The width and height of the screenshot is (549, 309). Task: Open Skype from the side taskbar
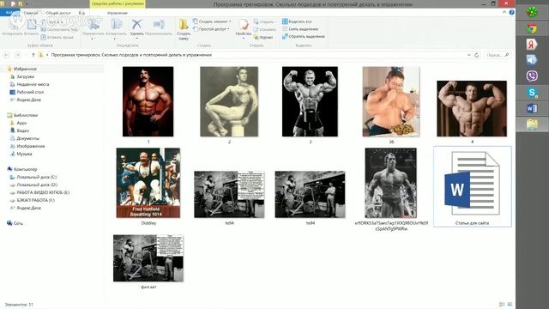coord(532,93)
